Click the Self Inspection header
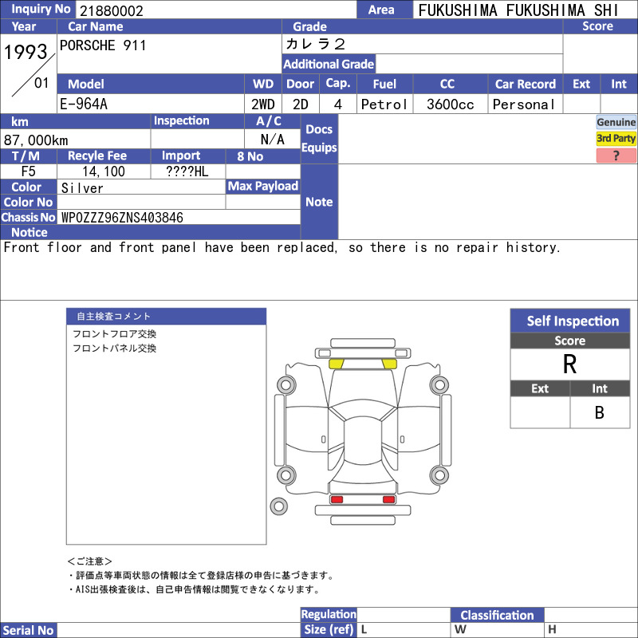Image resolution: width=638 pixels, height=638 pixels. click(572, 321)
